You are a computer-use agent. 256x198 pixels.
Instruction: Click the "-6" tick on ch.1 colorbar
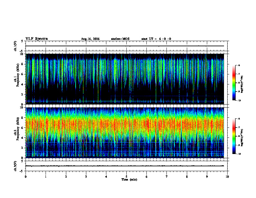pos(239,65)
